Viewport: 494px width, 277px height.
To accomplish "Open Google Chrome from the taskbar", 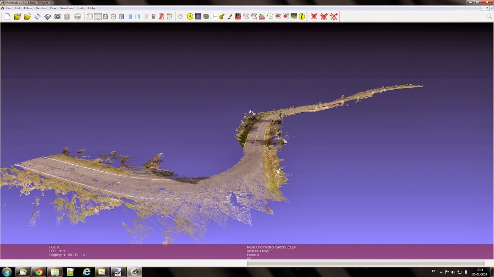I will point(39,272).
